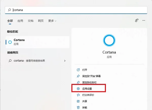Click the 最佳匹配 heading

point(12,32)
